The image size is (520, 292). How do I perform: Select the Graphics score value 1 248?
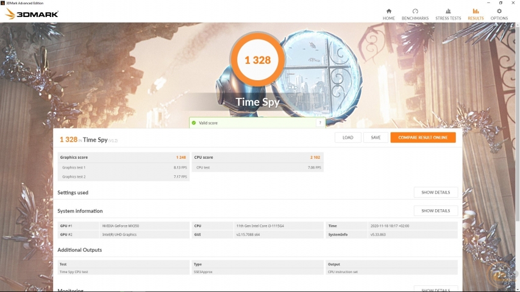(181, 158)
